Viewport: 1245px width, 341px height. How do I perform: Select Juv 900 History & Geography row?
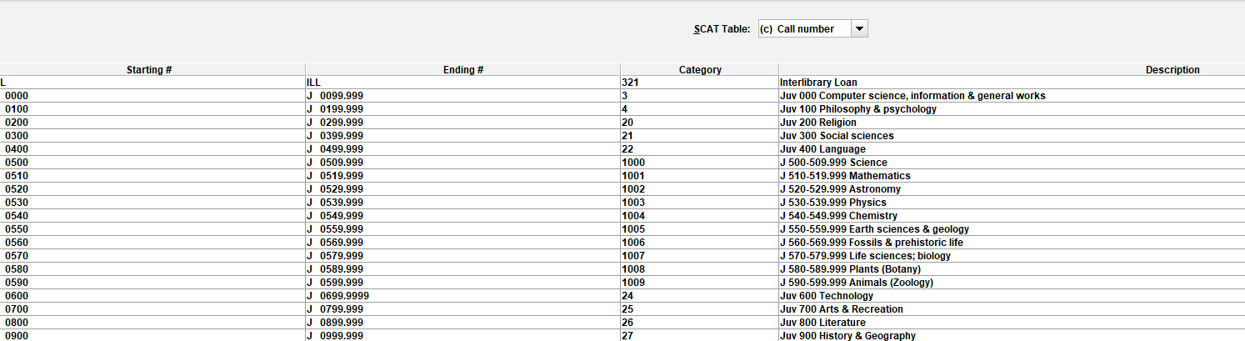click(x=622, y=335)
